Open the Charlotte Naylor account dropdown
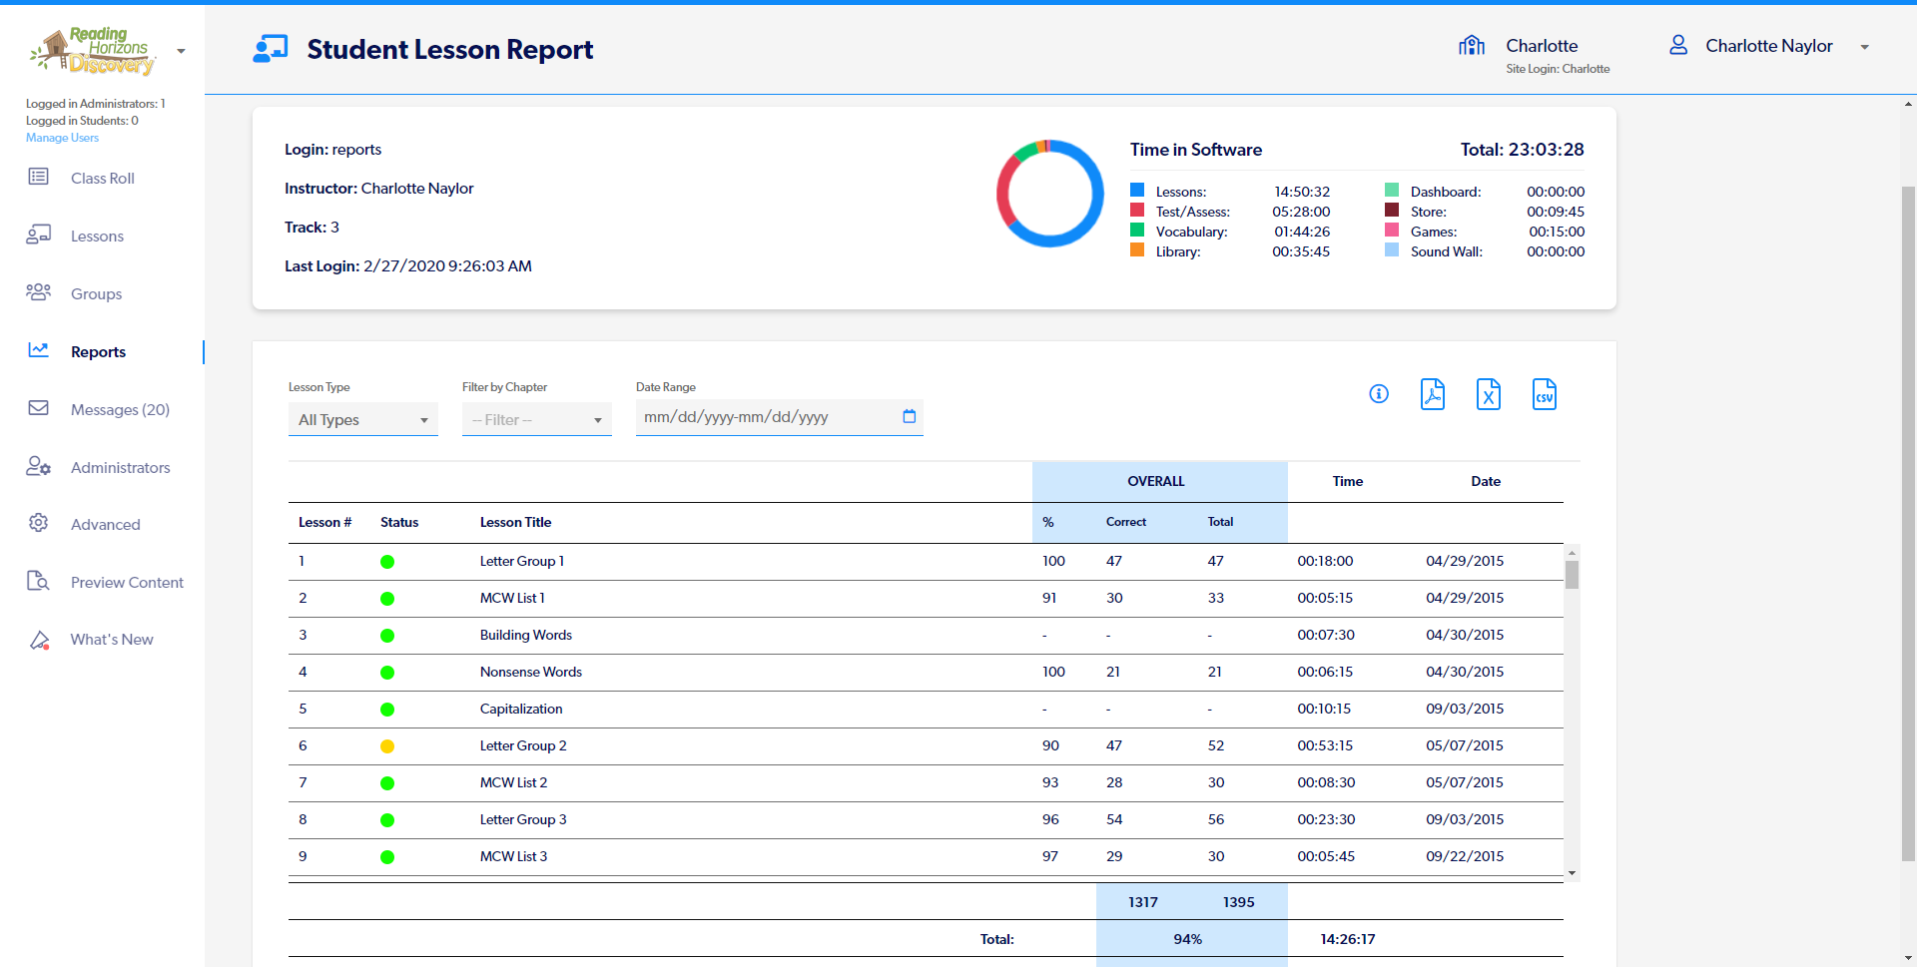1917x967 pixels. 1865,46
